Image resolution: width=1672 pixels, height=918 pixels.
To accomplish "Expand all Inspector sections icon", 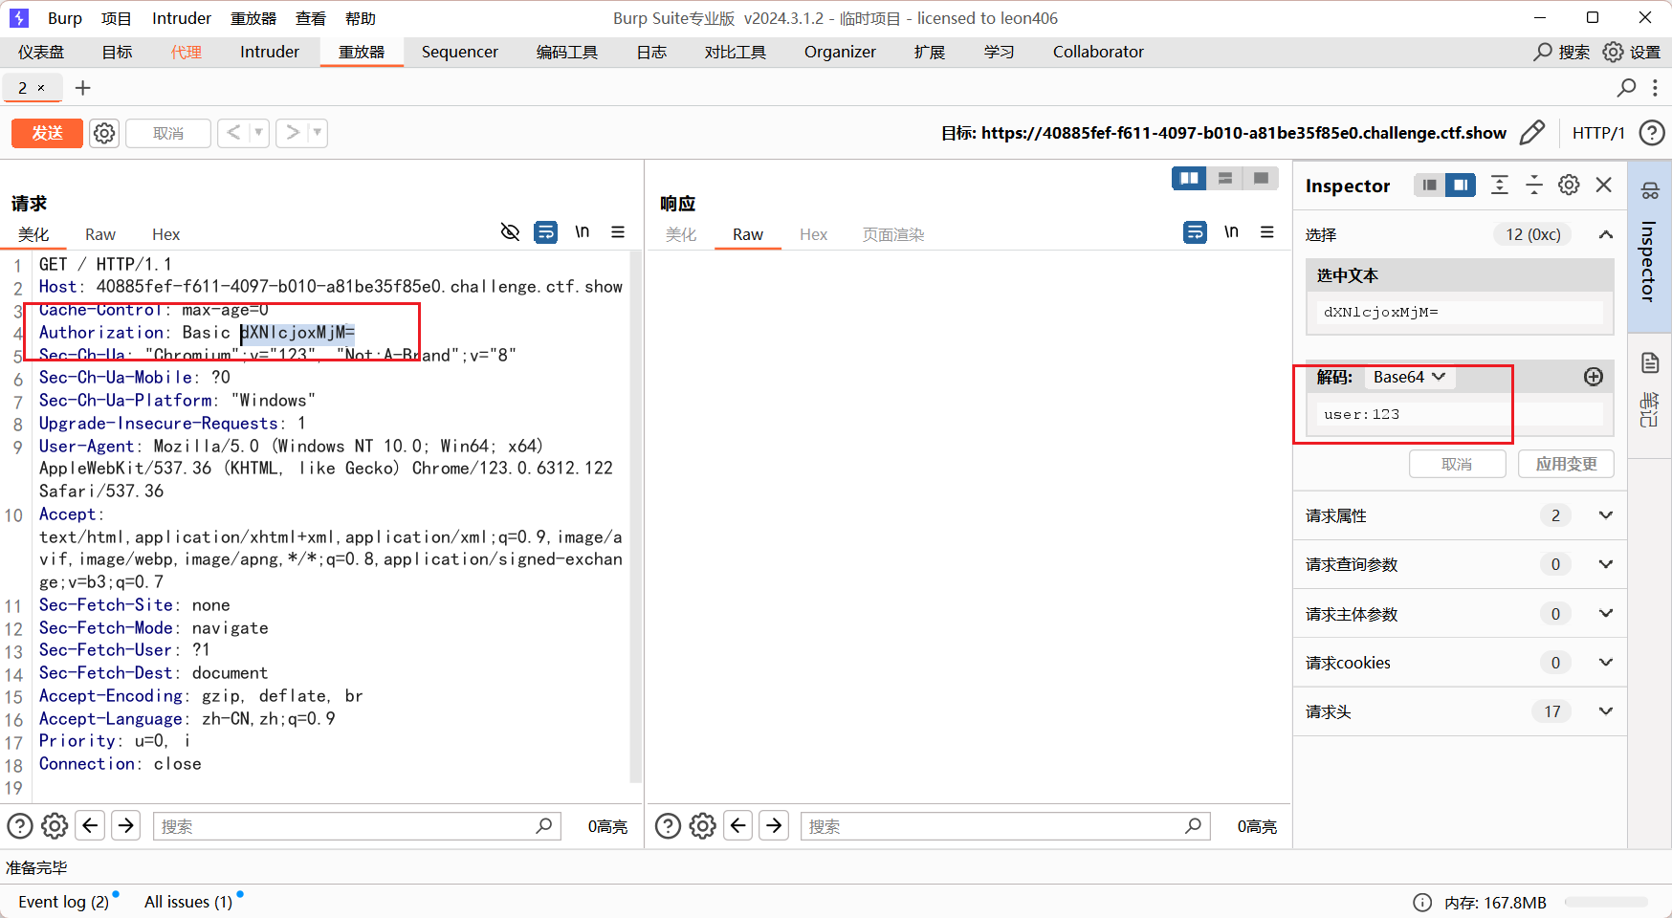I will tap(1500, 185).
